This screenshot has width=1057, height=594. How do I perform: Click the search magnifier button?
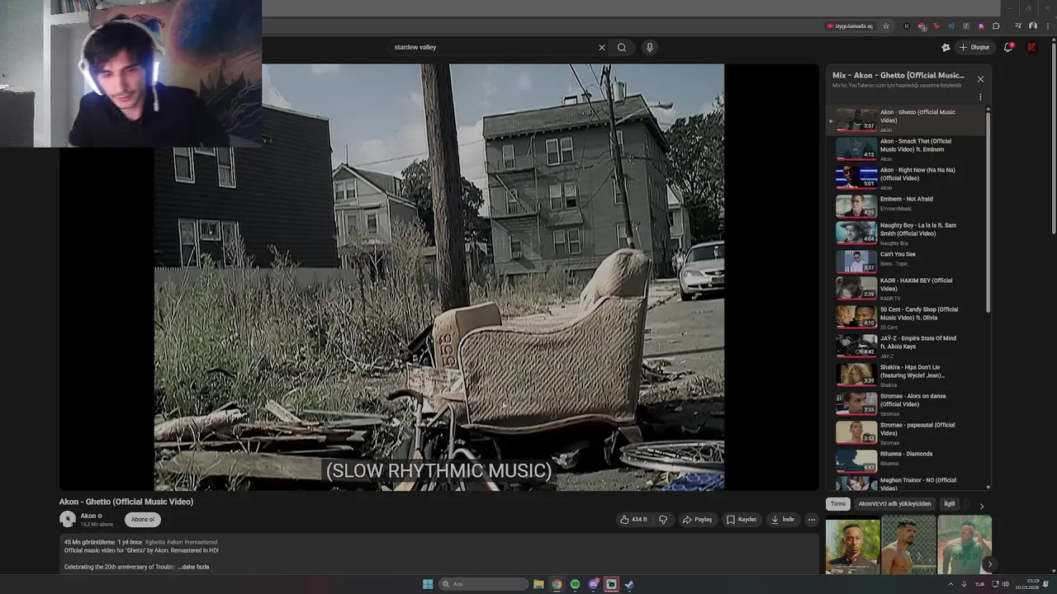[x=622, y=47]
